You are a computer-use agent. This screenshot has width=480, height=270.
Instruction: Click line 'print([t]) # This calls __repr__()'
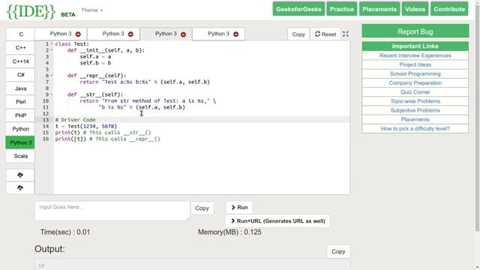(x=108, y=139)
